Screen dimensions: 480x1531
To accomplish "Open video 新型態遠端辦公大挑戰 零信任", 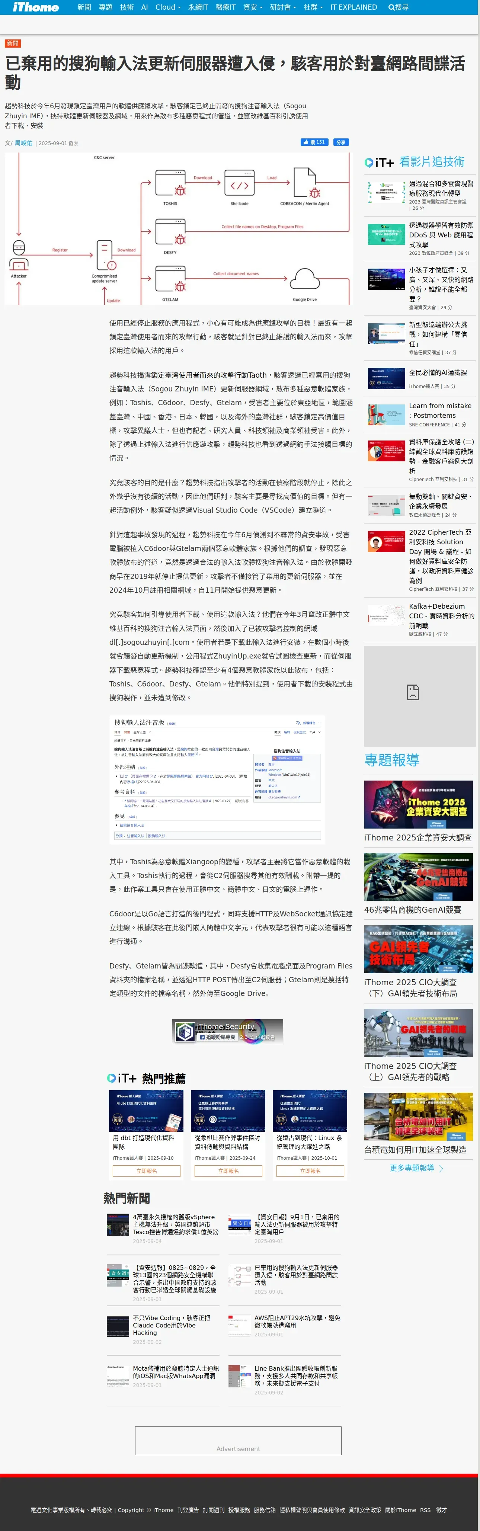I will pyautogui.click(x=441, y=334).
